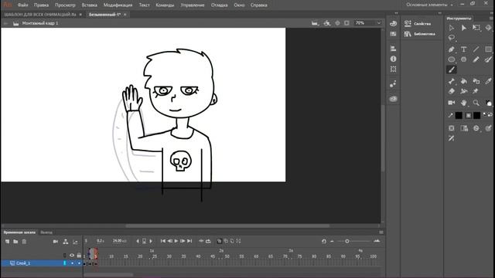Select the Hand tool
This screenshot has height=278, width=495.
pyautogui.click(x=464, y=103)
